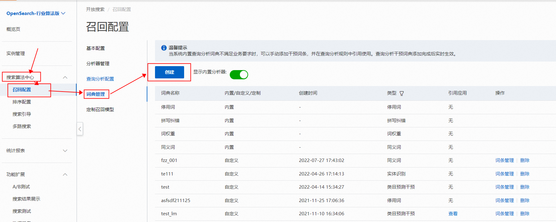Screen dimensions: 556x222
Task: Click the asfsdf211125 dictionary name
Action: (176, 201)
